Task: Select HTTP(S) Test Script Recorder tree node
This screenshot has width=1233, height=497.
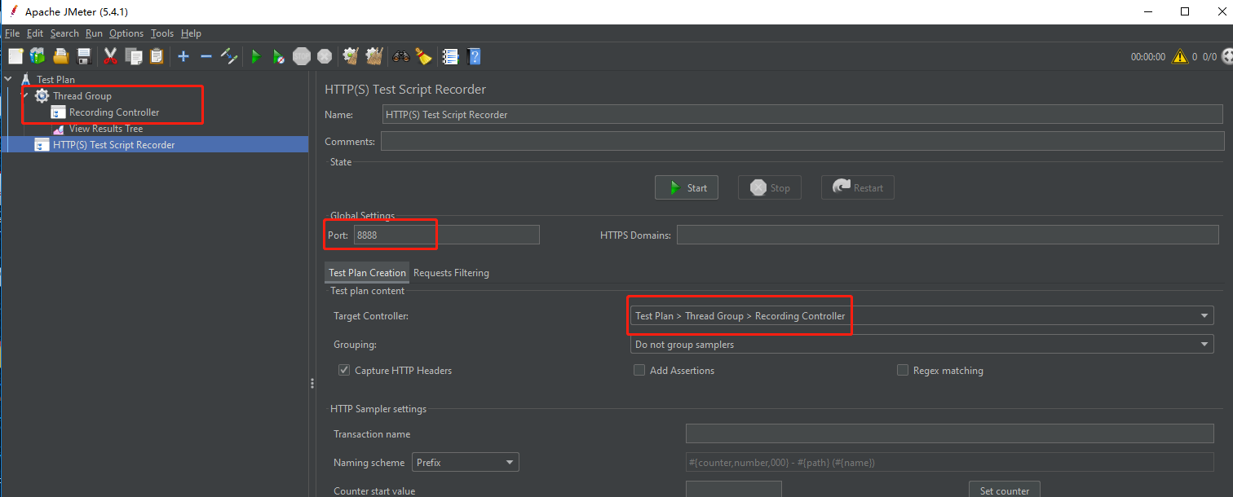Action: [113, 145]
